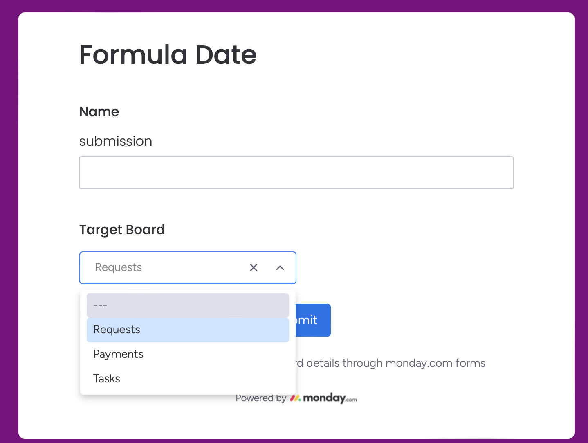The image size is (588, 443).
Task: Click the Target Board combo box field
Action: [x=164, y=268]
